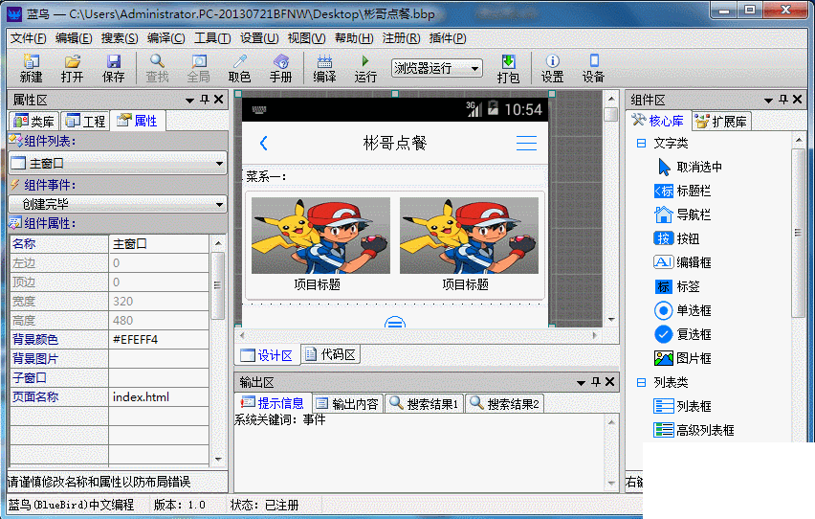Click 背景图片 property row
The image size is (815, 519).
110,359
